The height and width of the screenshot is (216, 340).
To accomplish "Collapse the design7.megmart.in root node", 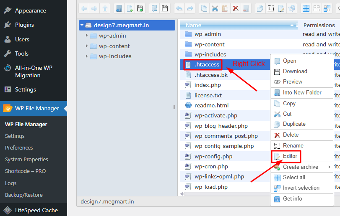I will [x=83, y=25].
